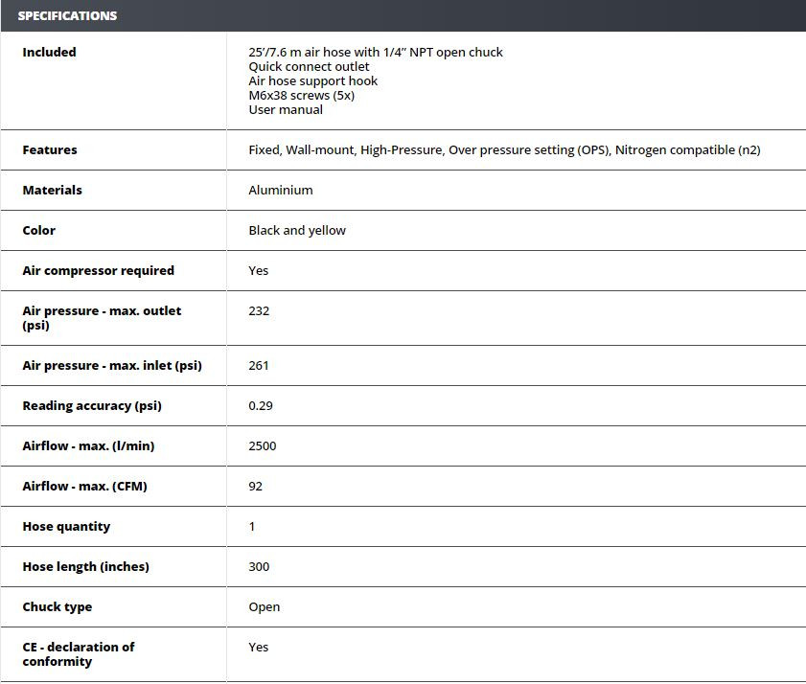
Task: Select the '25'/7.6 m air hose' line
Action: pos(375,53)
